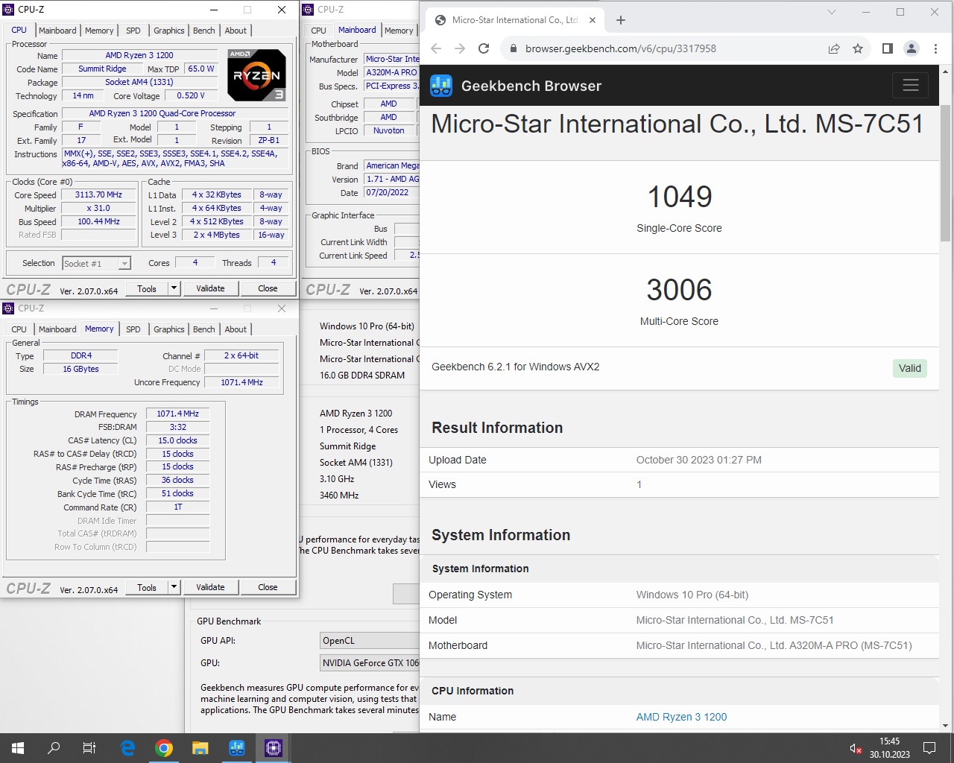Click scrollbar down arrow in Chrome
954x763 pixels.
pos(945,726)
